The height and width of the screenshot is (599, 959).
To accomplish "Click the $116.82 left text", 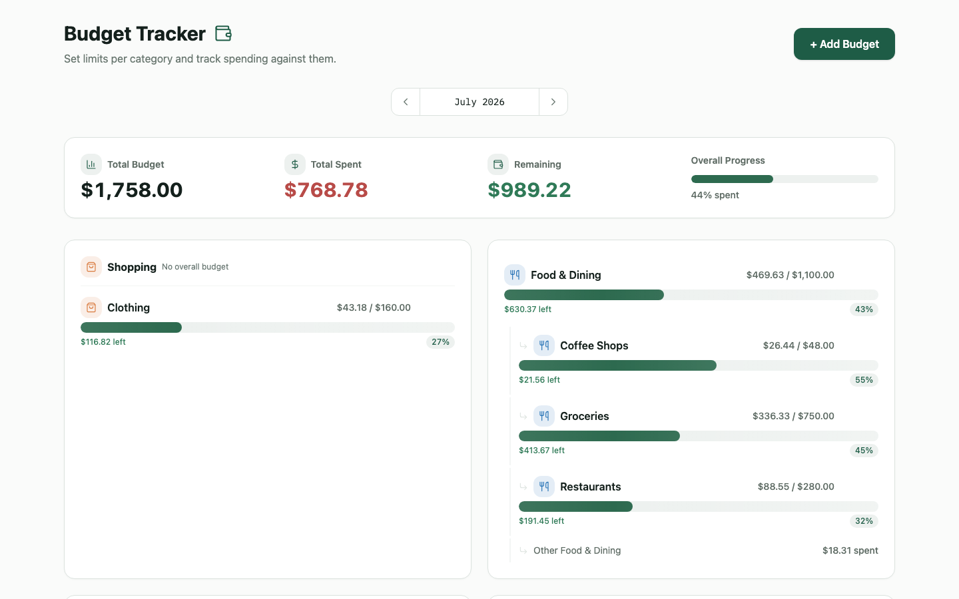I will (x=103, y=342).
